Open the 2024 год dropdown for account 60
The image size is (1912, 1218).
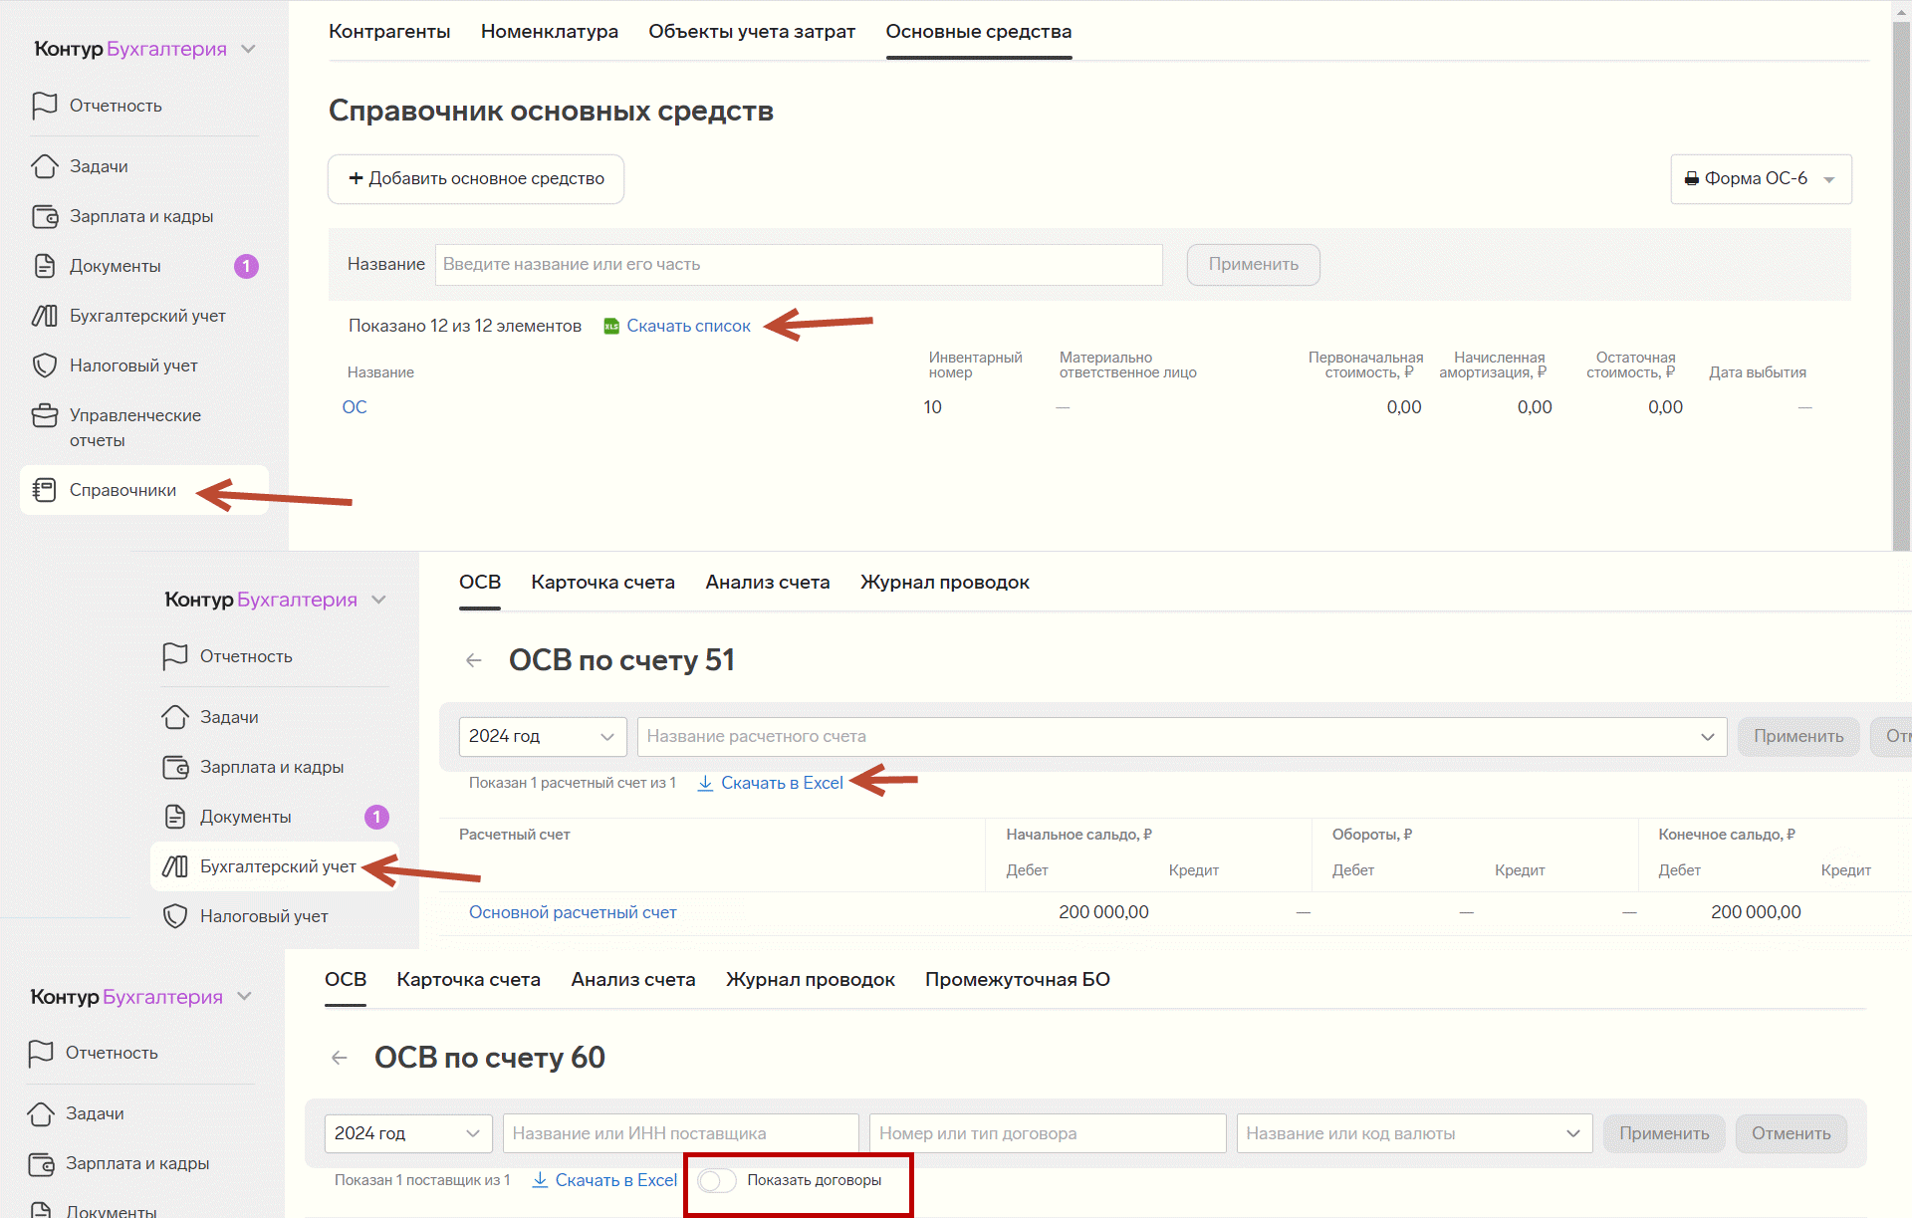(x=408, y=1133)
